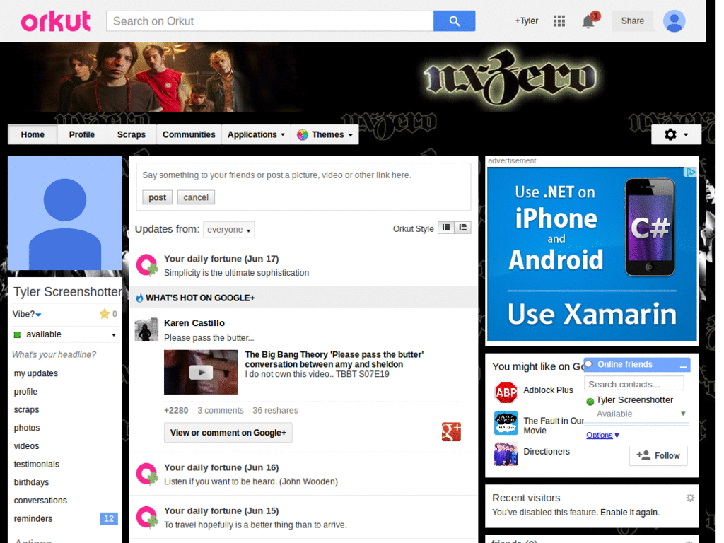The image size is (724, 543).
Task: Minimize the Online friends chat panel
Action: pyautogui.click(x=684, y=366)
